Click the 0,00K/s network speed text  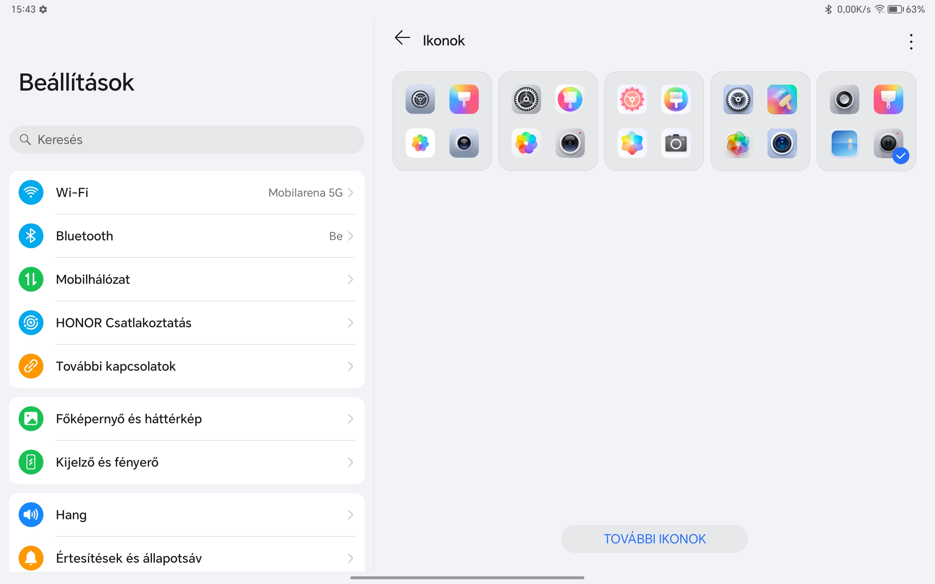[x=854, y=9]
